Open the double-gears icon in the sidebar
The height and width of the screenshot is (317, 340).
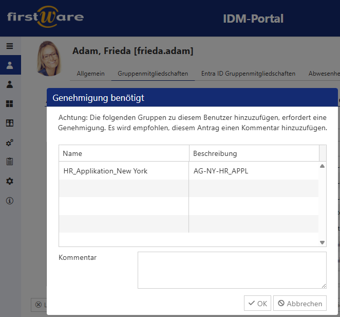(10, 143)
